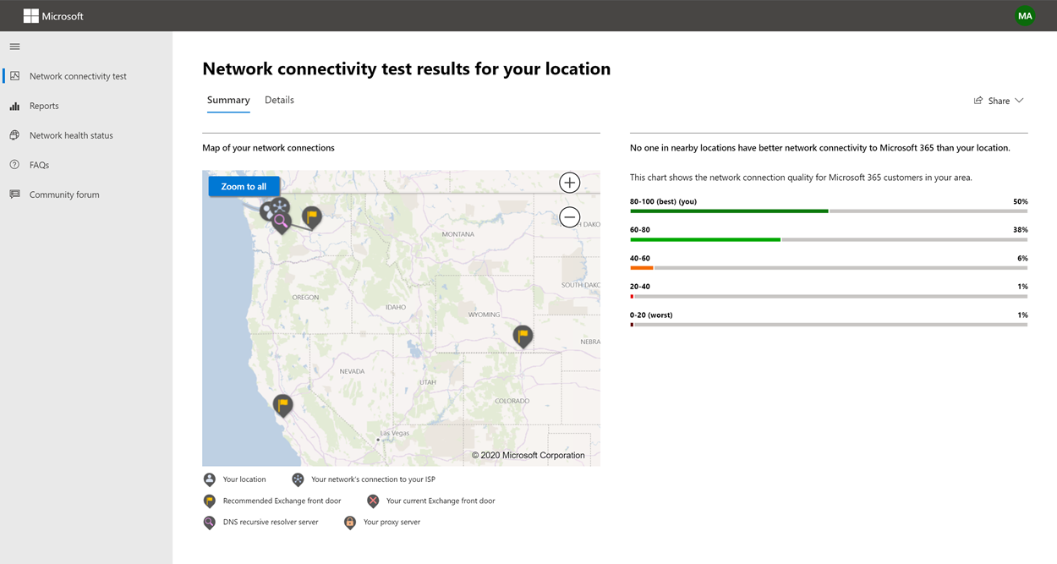
Task: Collapse the navigation sidebar with the hamburger icon
Action: (x=14, y=47)
